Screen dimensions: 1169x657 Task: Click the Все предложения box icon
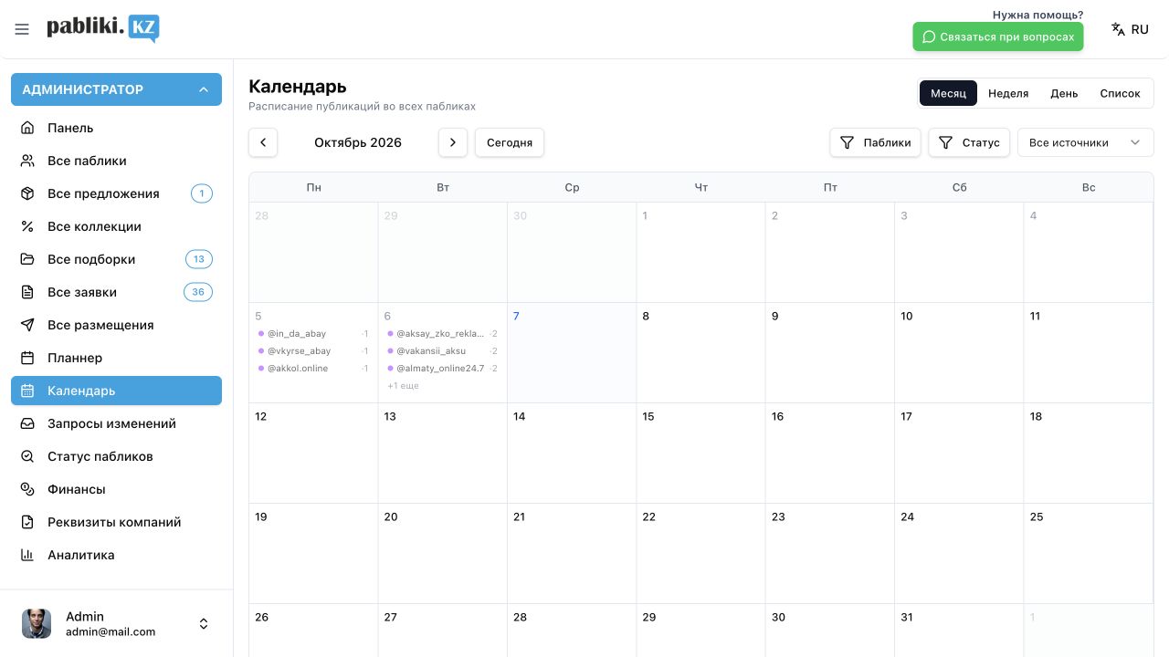point(27,193)
